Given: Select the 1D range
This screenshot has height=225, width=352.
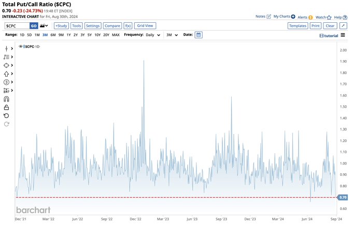Looking at the screenshot, I should (x=22, y=35).
